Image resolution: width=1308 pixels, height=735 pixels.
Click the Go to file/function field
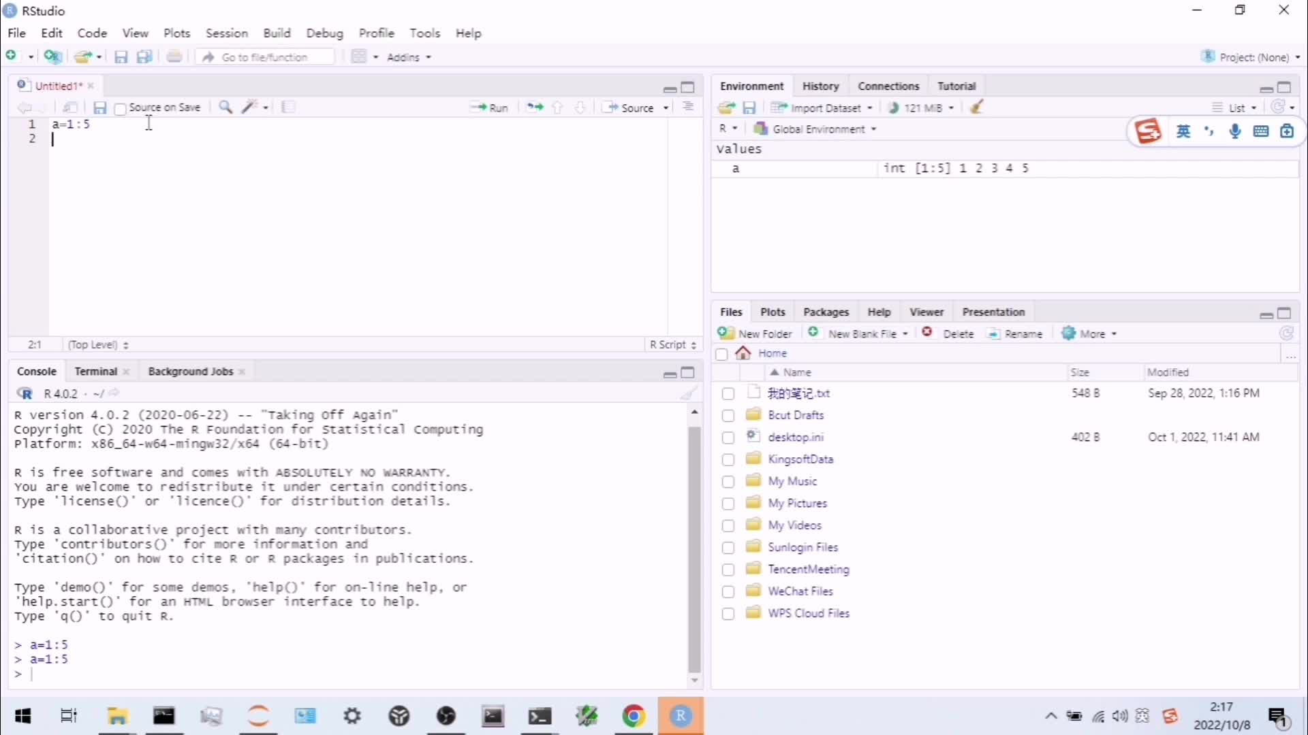266,57
